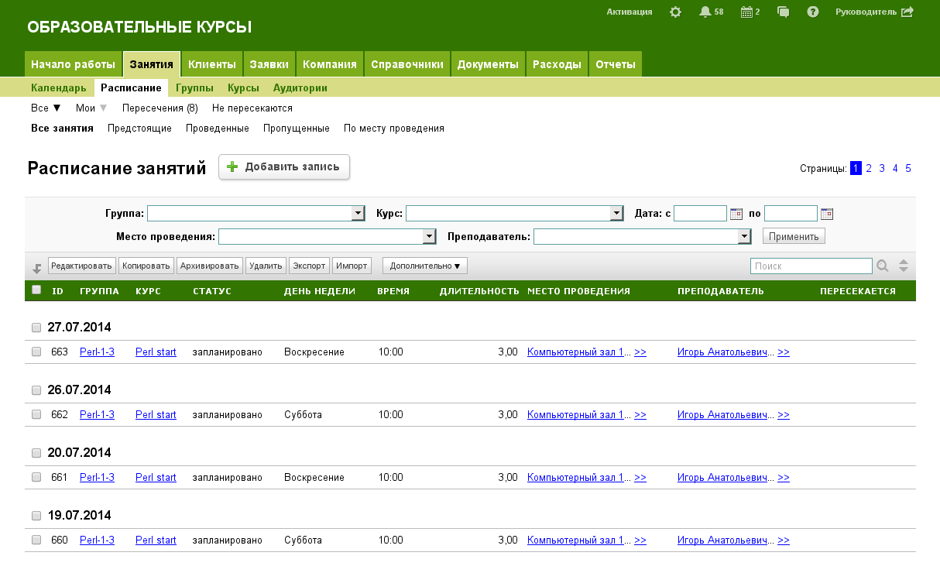The image size is (940, 573).
Task: Open the help question mark icon
Action: pyautogui.click(x=813, y=12)
